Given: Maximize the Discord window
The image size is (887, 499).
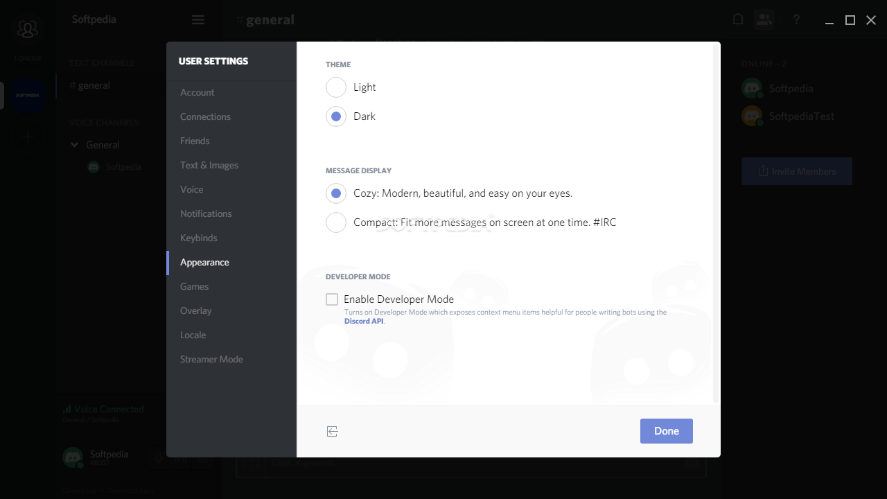Looking at the screenshot, I should point(850,20).
